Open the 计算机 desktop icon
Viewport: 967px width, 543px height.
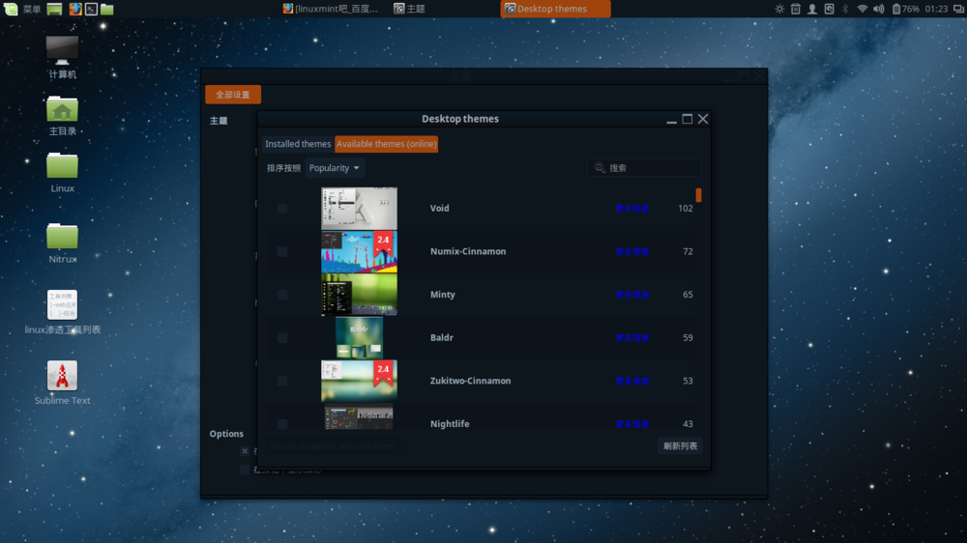point(62,58)
